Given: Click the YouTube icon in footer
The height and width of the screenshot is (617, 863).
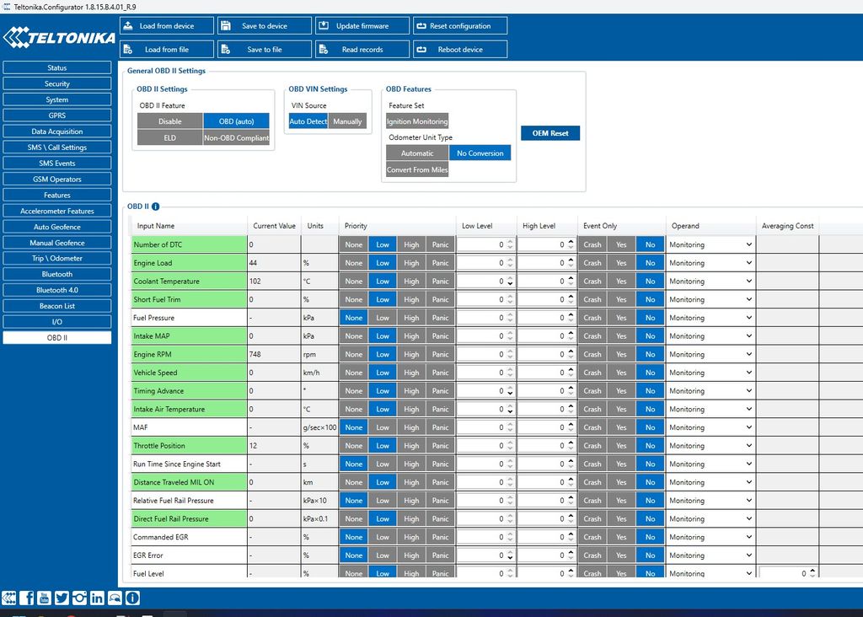Looking at the screenshot, I should [45, 598].
